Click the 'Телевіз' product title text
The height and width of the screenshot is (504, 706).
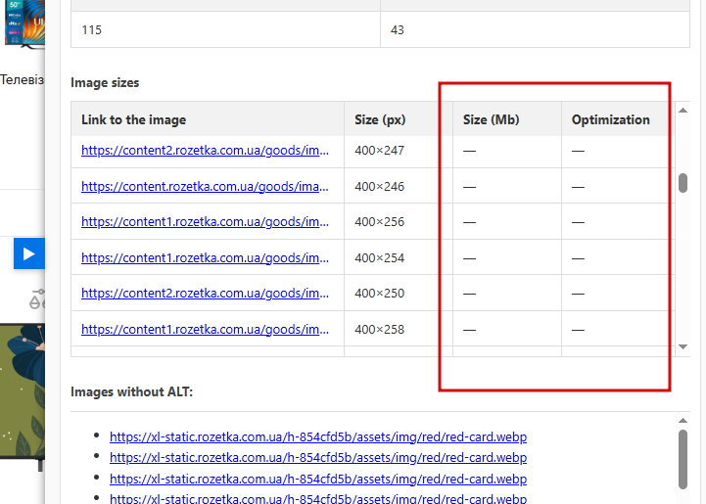tap(23, 79)
